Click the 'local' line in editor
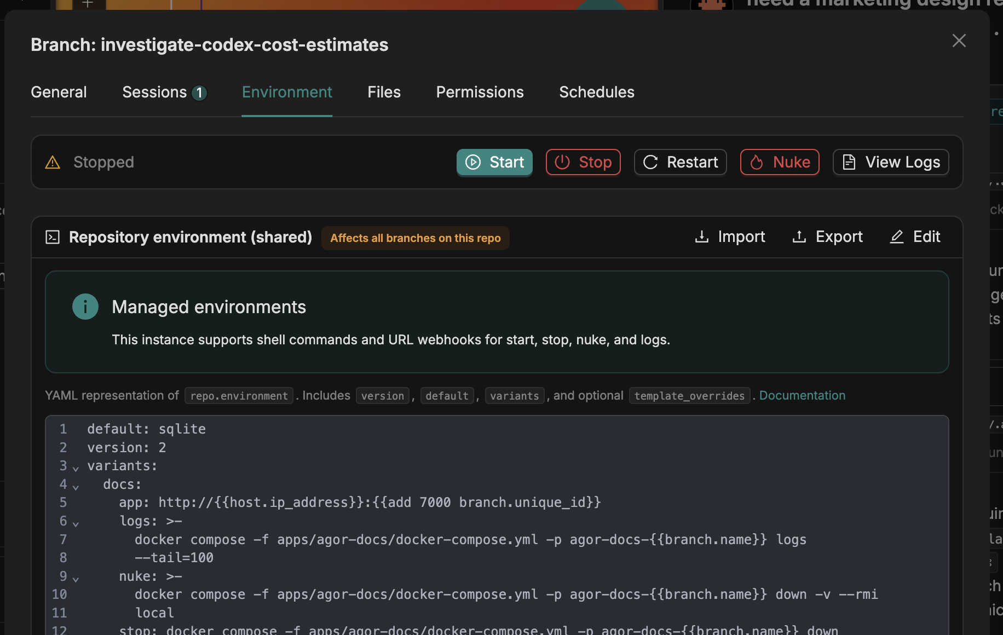Screen dimensions: 1003x635 coord(154,613)
